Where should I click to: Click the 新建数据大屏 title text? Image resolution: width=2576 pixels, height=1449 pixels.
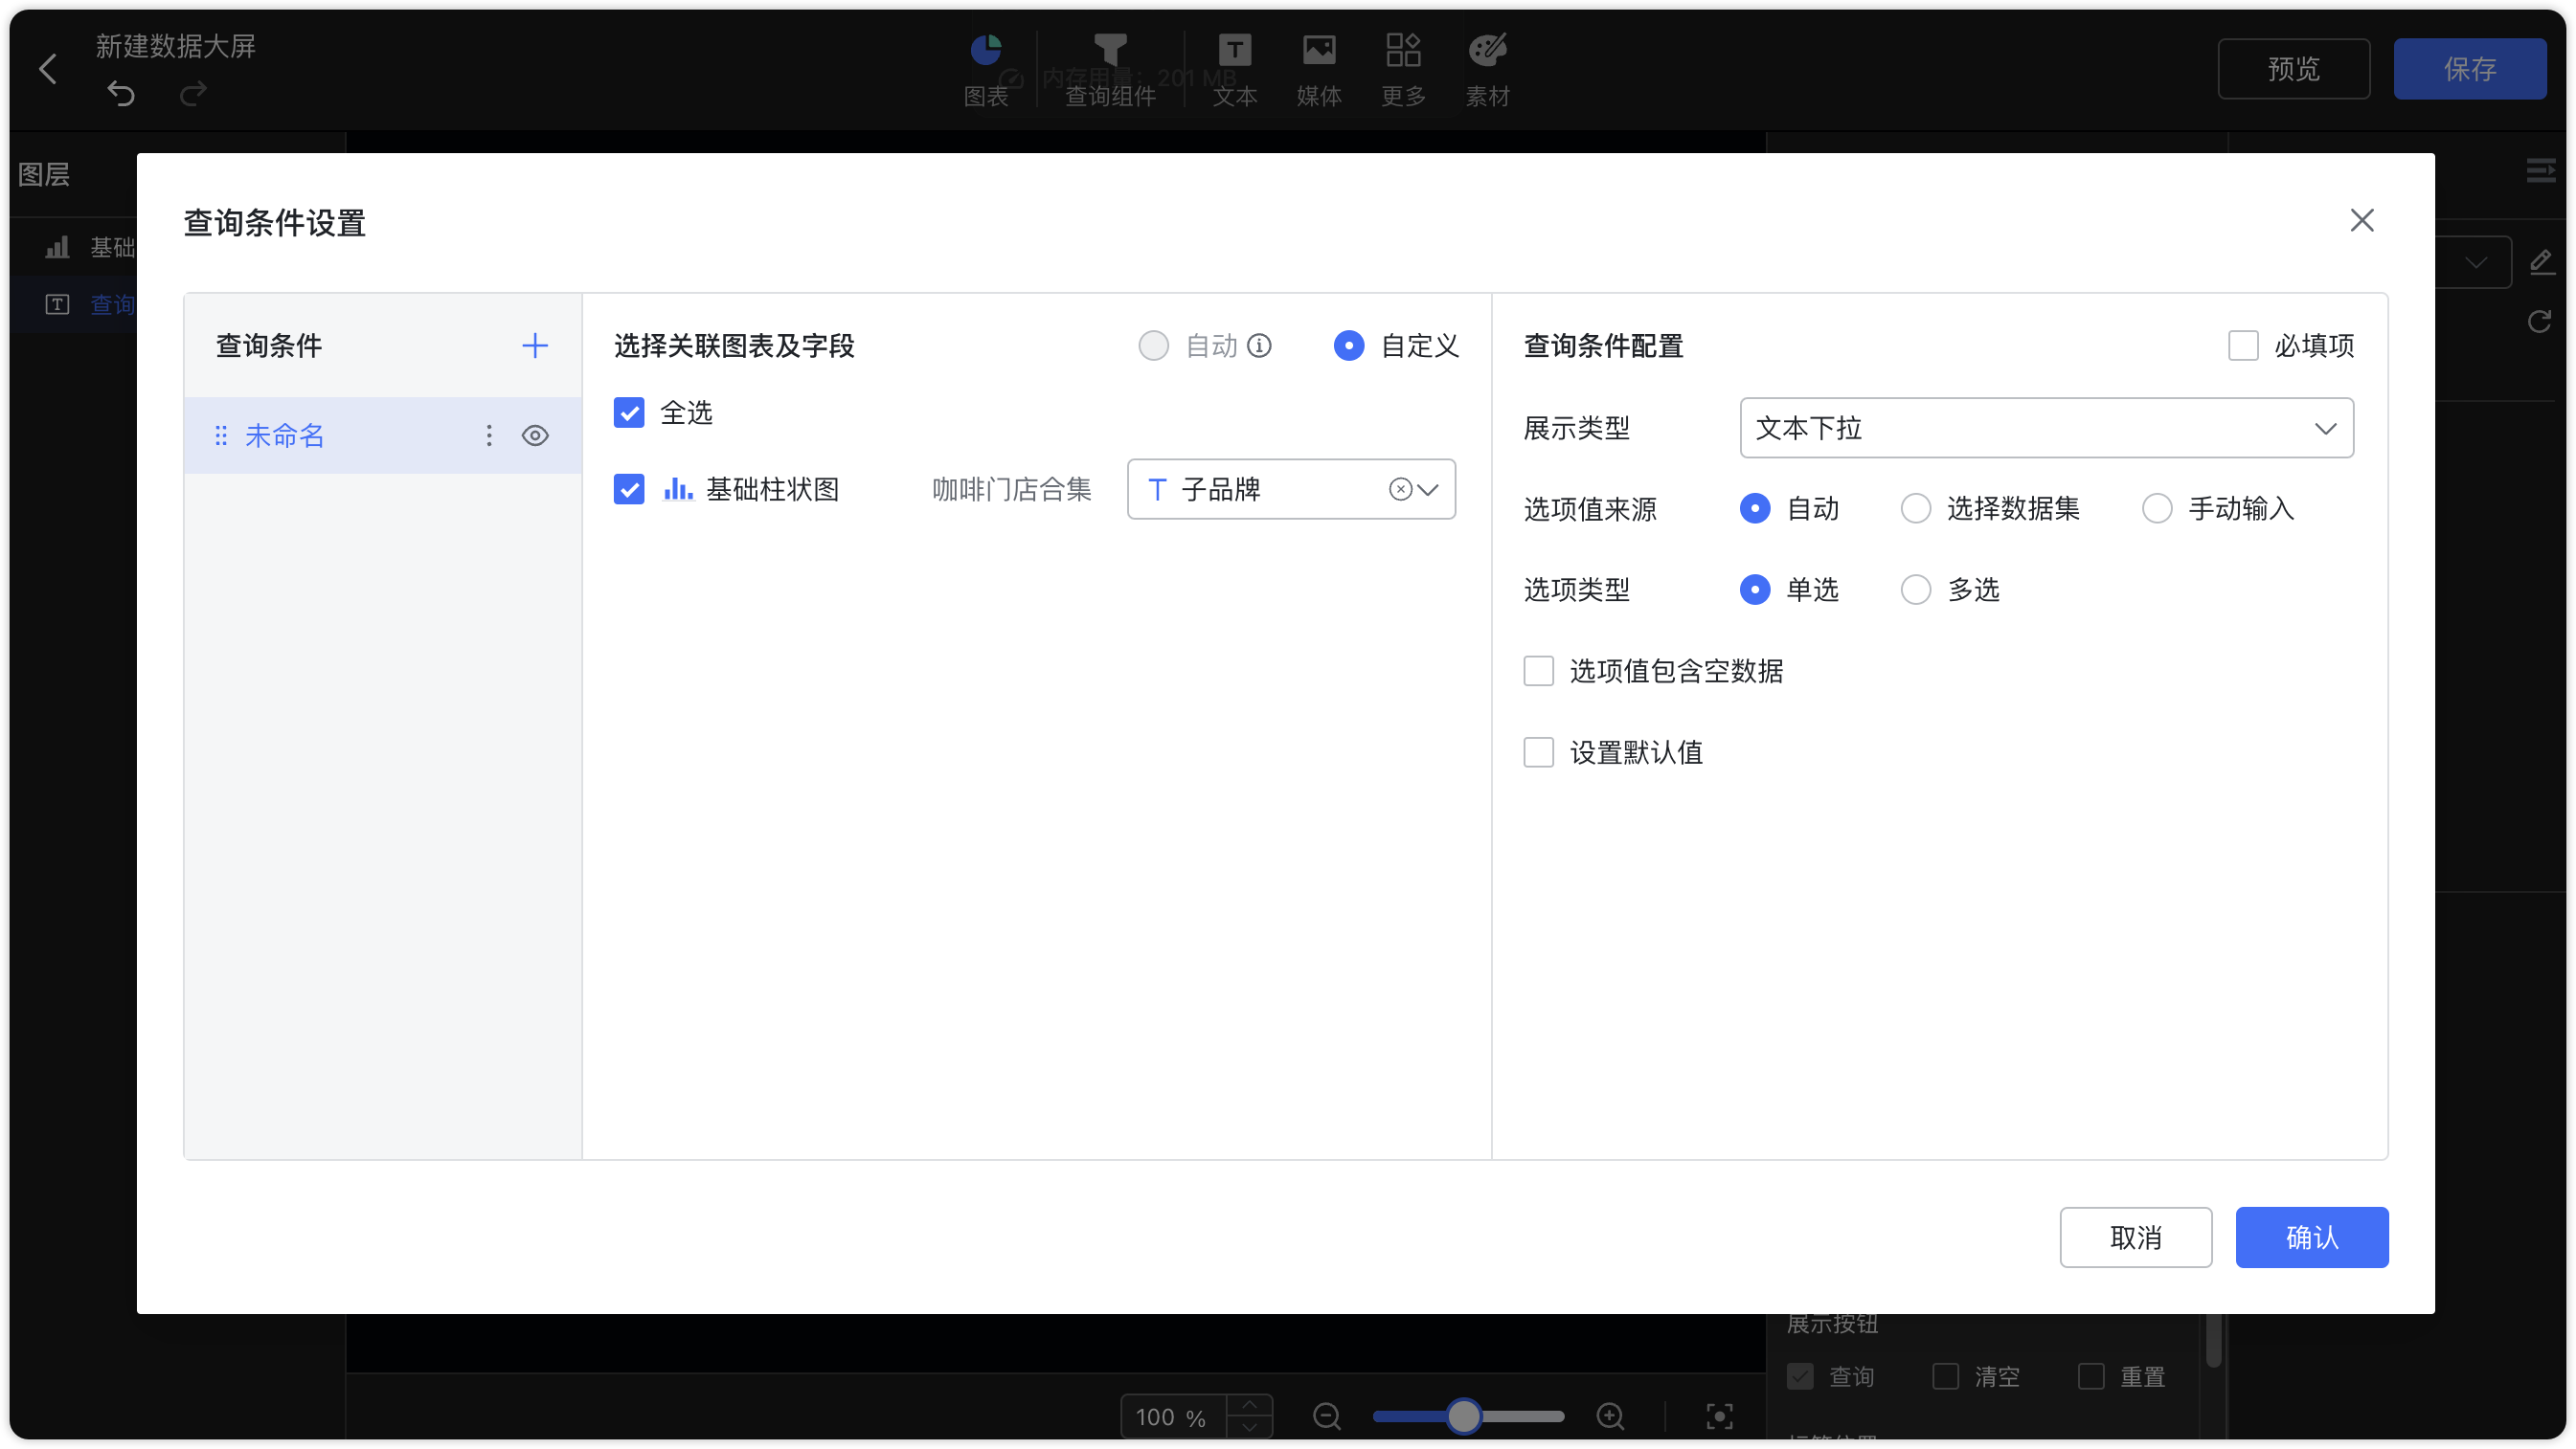175,46
